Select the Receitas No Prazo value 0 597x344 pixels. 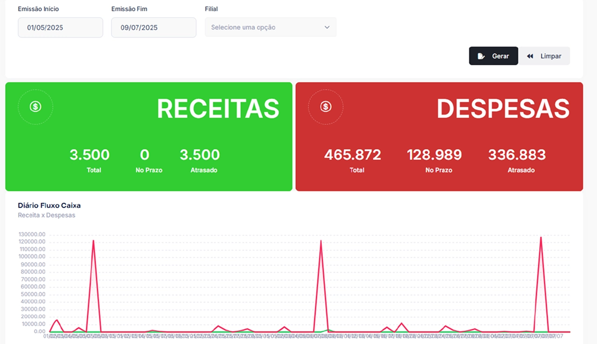[145, 155]
